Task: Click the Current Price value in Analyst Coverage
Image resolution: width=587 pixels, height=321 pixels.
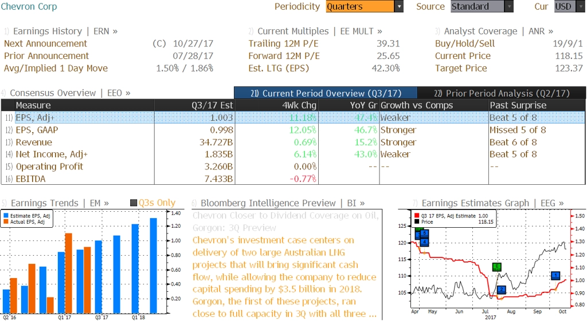Action: tap(569, 56)
